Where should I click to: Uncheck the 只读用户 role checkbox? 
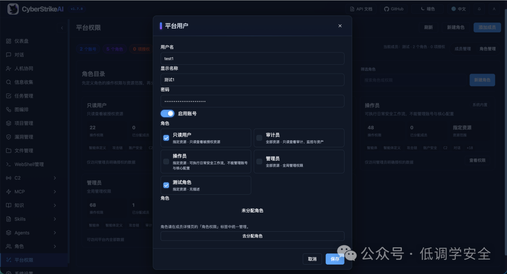click(x=166, y=138)
